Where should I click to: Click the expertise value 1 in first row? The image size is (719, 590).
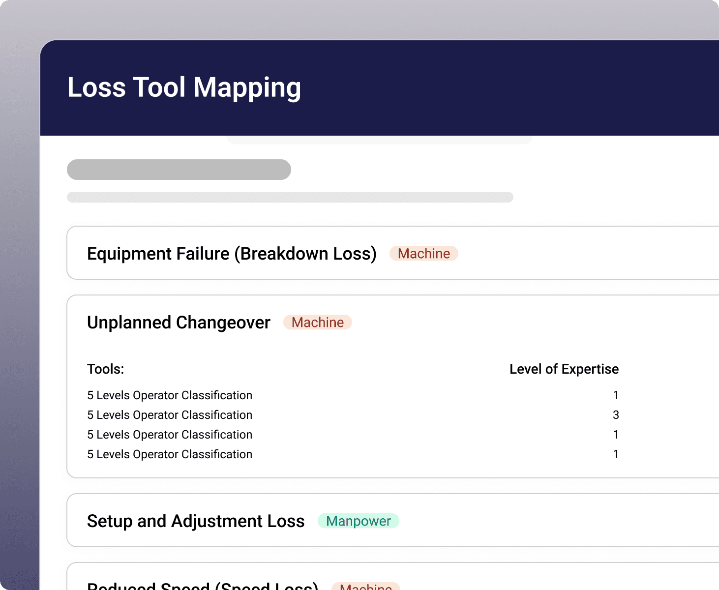[615, 395]
